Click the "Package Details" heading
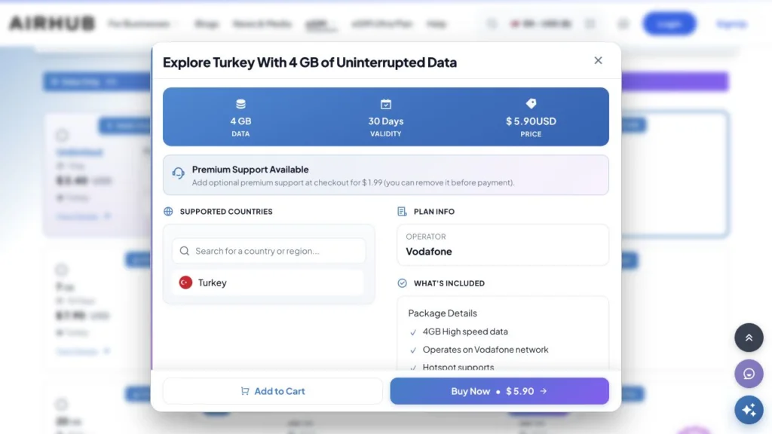Viewport: 772px width, 434px height. click(443, 313)
